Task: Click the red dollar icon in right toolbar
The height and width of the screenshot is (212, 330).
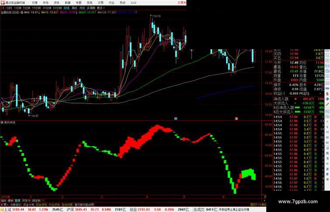Action: (x=327, y=94)
